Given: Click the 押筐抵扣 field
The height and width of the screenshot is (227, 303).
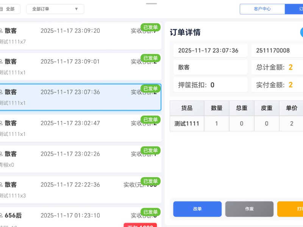Looking at the screenshot, I should click(210, 85).
